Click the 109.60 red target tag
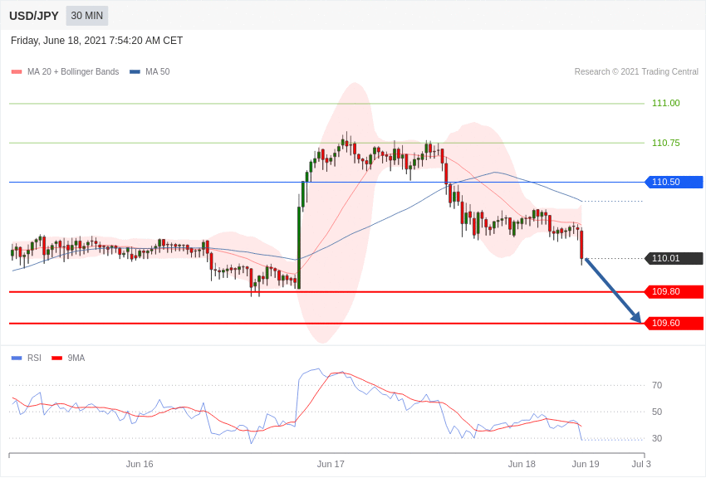This screenshot has width=706, height=478. [674, 324]
